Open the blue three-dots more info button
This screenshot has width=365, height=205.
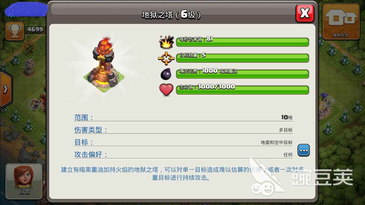click(x=304, y=150)
